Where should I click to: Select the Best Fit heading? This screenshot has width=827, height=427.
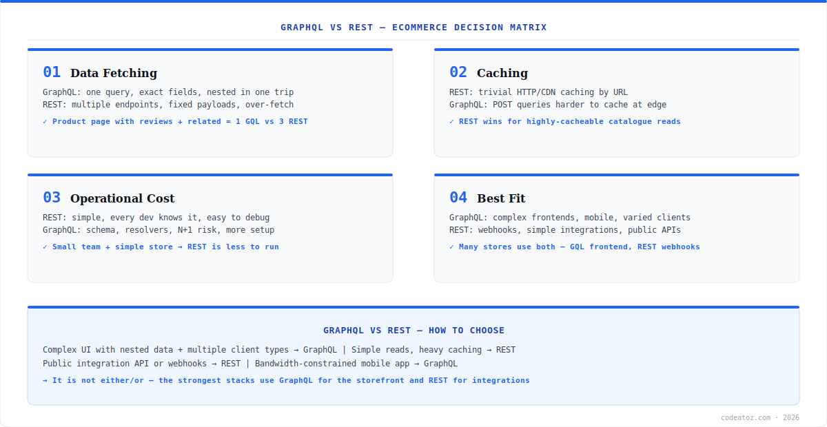[501, 198]
